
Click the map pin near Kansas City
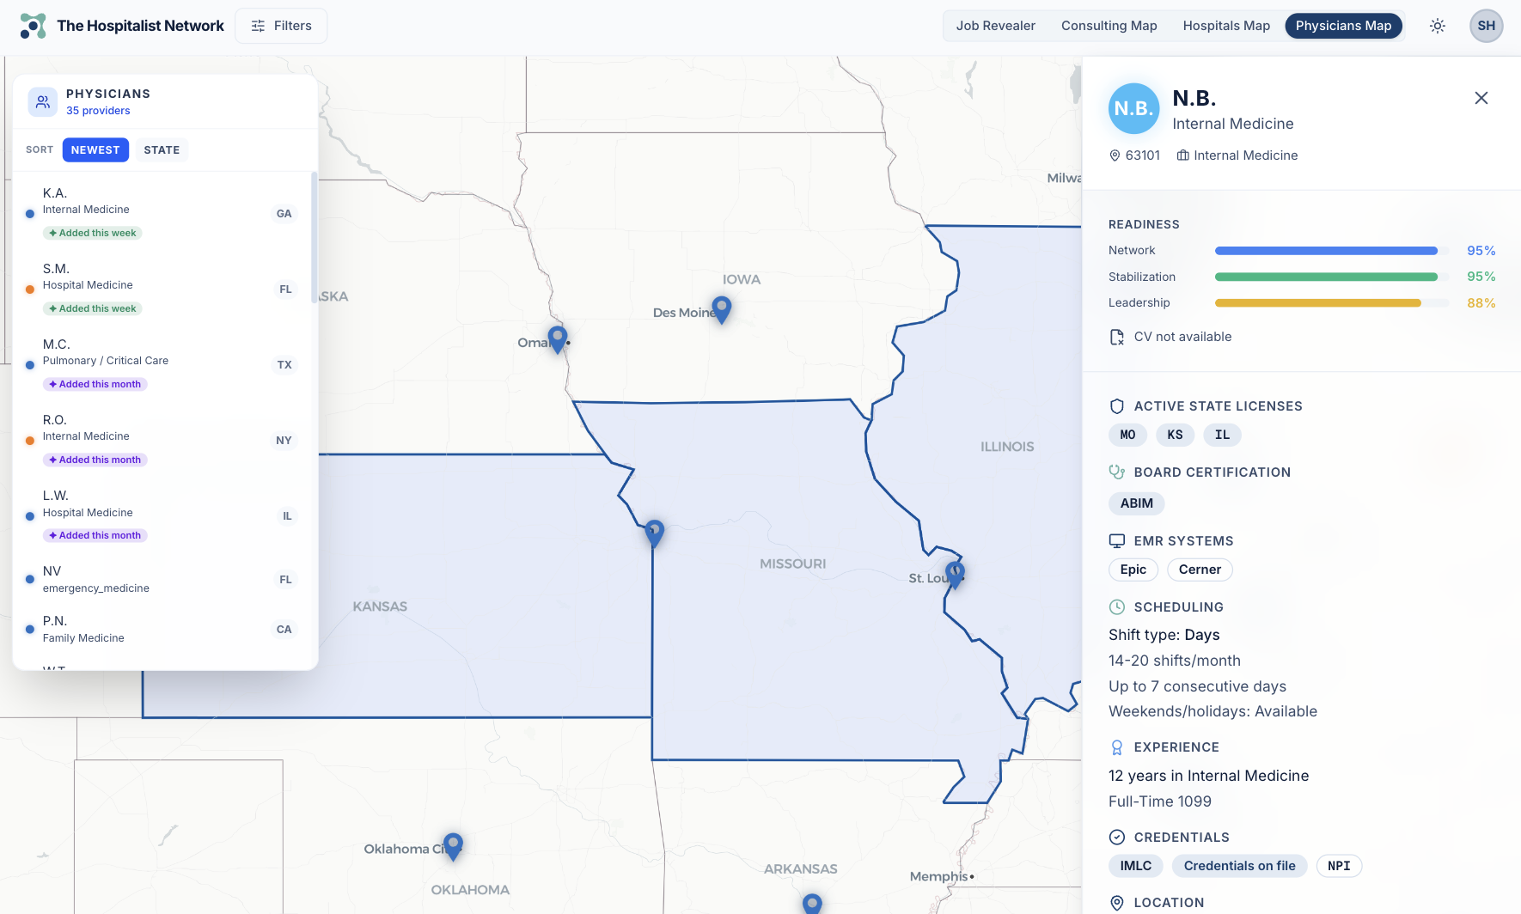(655, 533)
